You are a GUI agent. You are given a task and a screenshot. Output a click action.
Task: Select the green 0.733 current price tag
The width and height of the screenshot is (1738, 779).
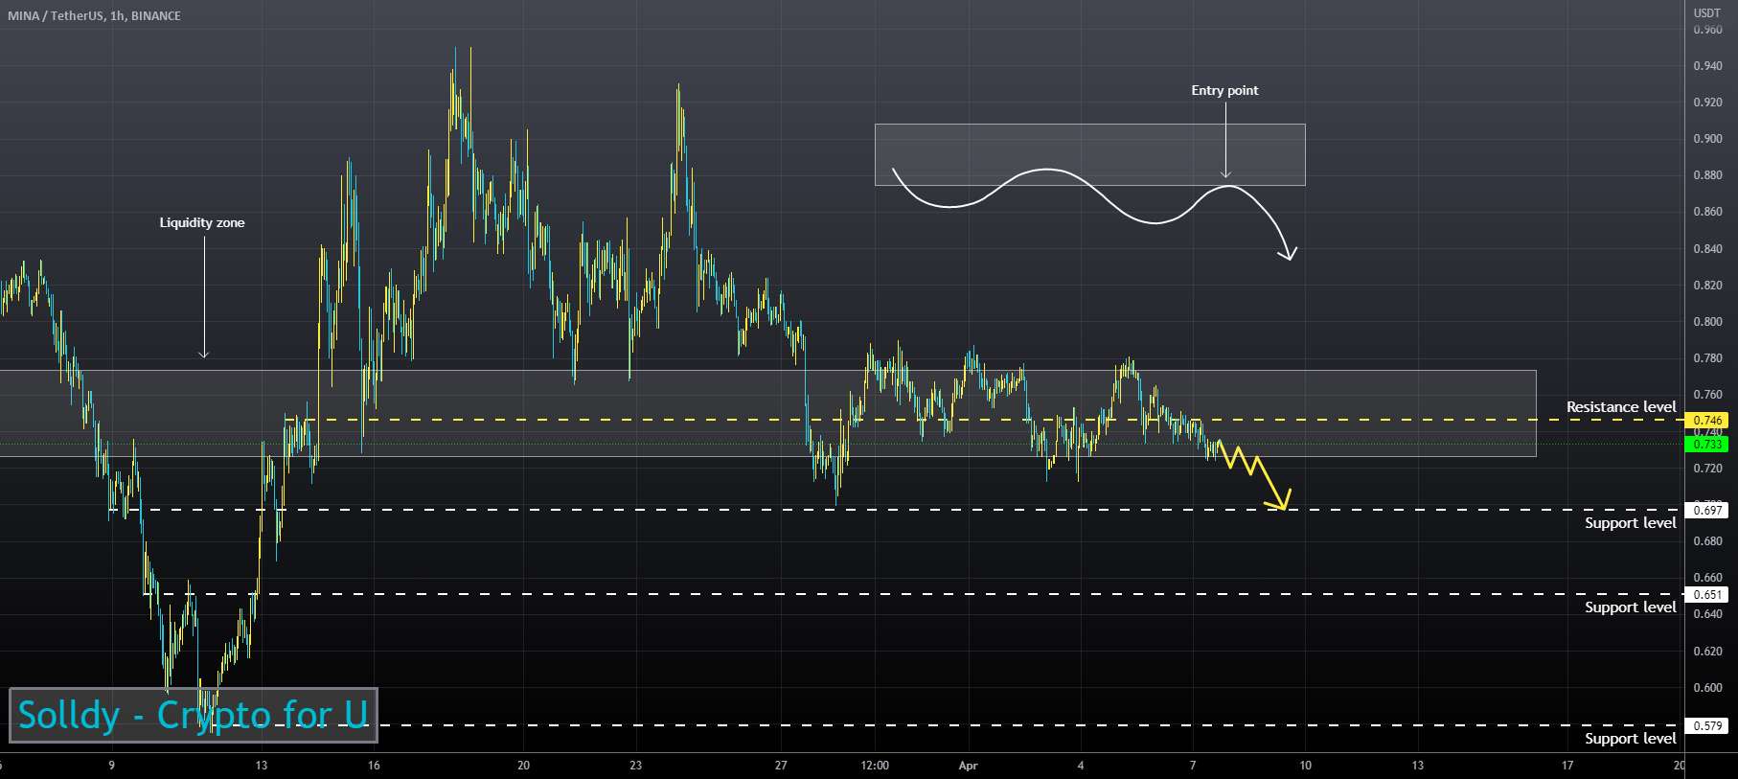pos(1706,445)
